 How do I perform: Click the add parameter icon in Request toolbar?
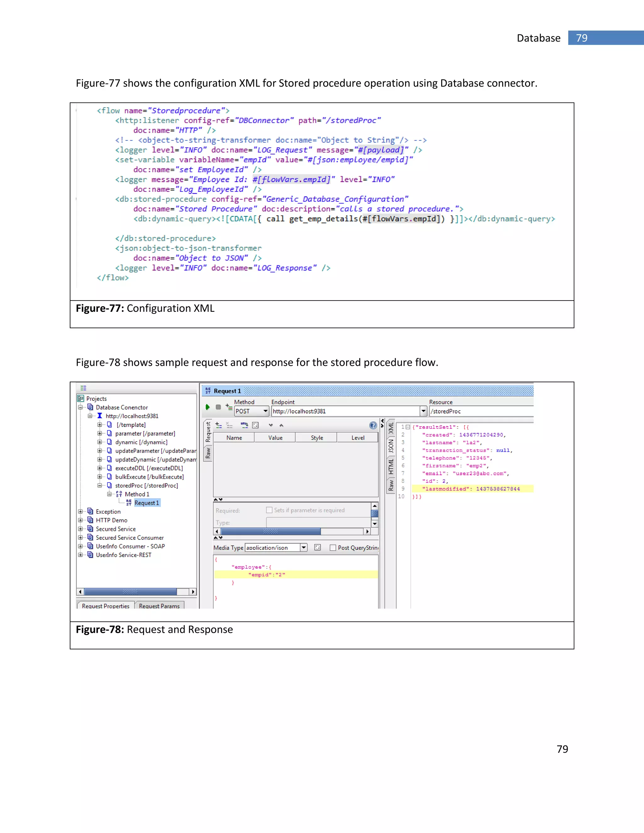[x=219, y=425]
